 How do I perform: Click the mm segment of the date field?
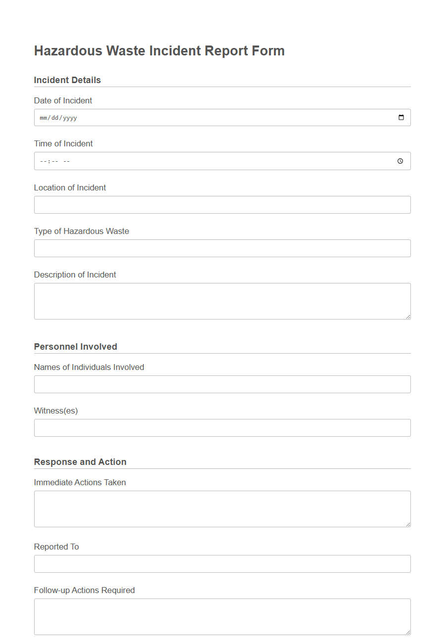click(43, 117)
